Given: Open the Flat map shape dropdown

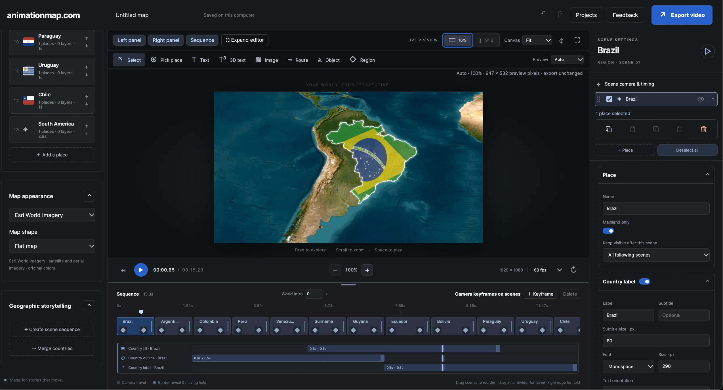Looking at the screenshot, I should 52,246.
